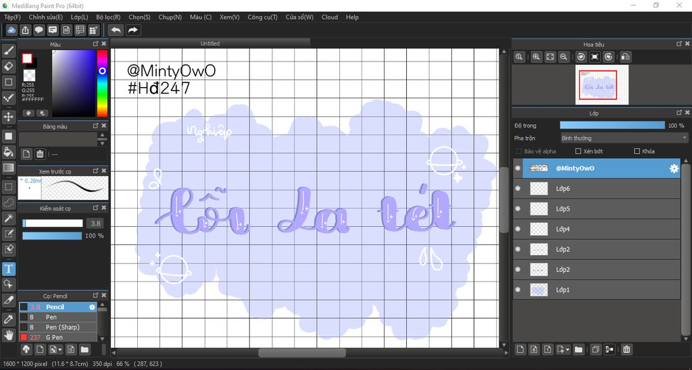692x370 pixels.
Task: Open the Công cụ(T) menu
Action: point(263,17)
